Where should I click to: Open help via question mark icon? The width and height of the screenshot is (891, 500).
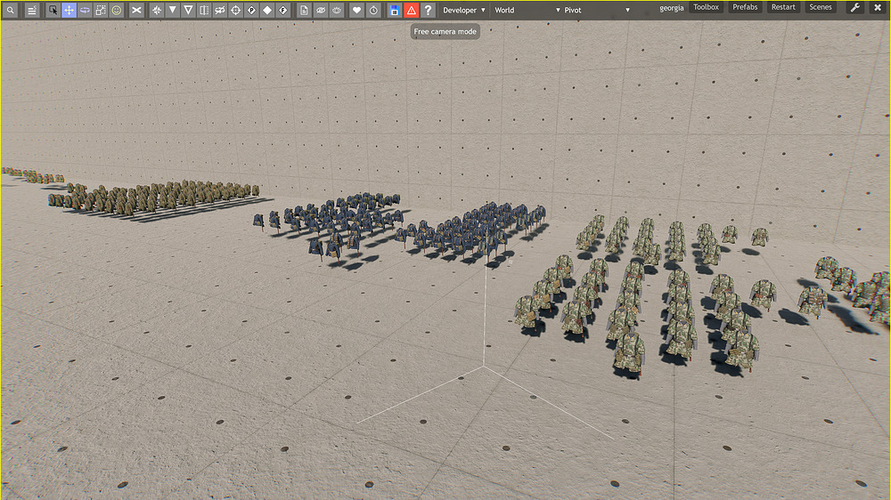tap(428, 10)
